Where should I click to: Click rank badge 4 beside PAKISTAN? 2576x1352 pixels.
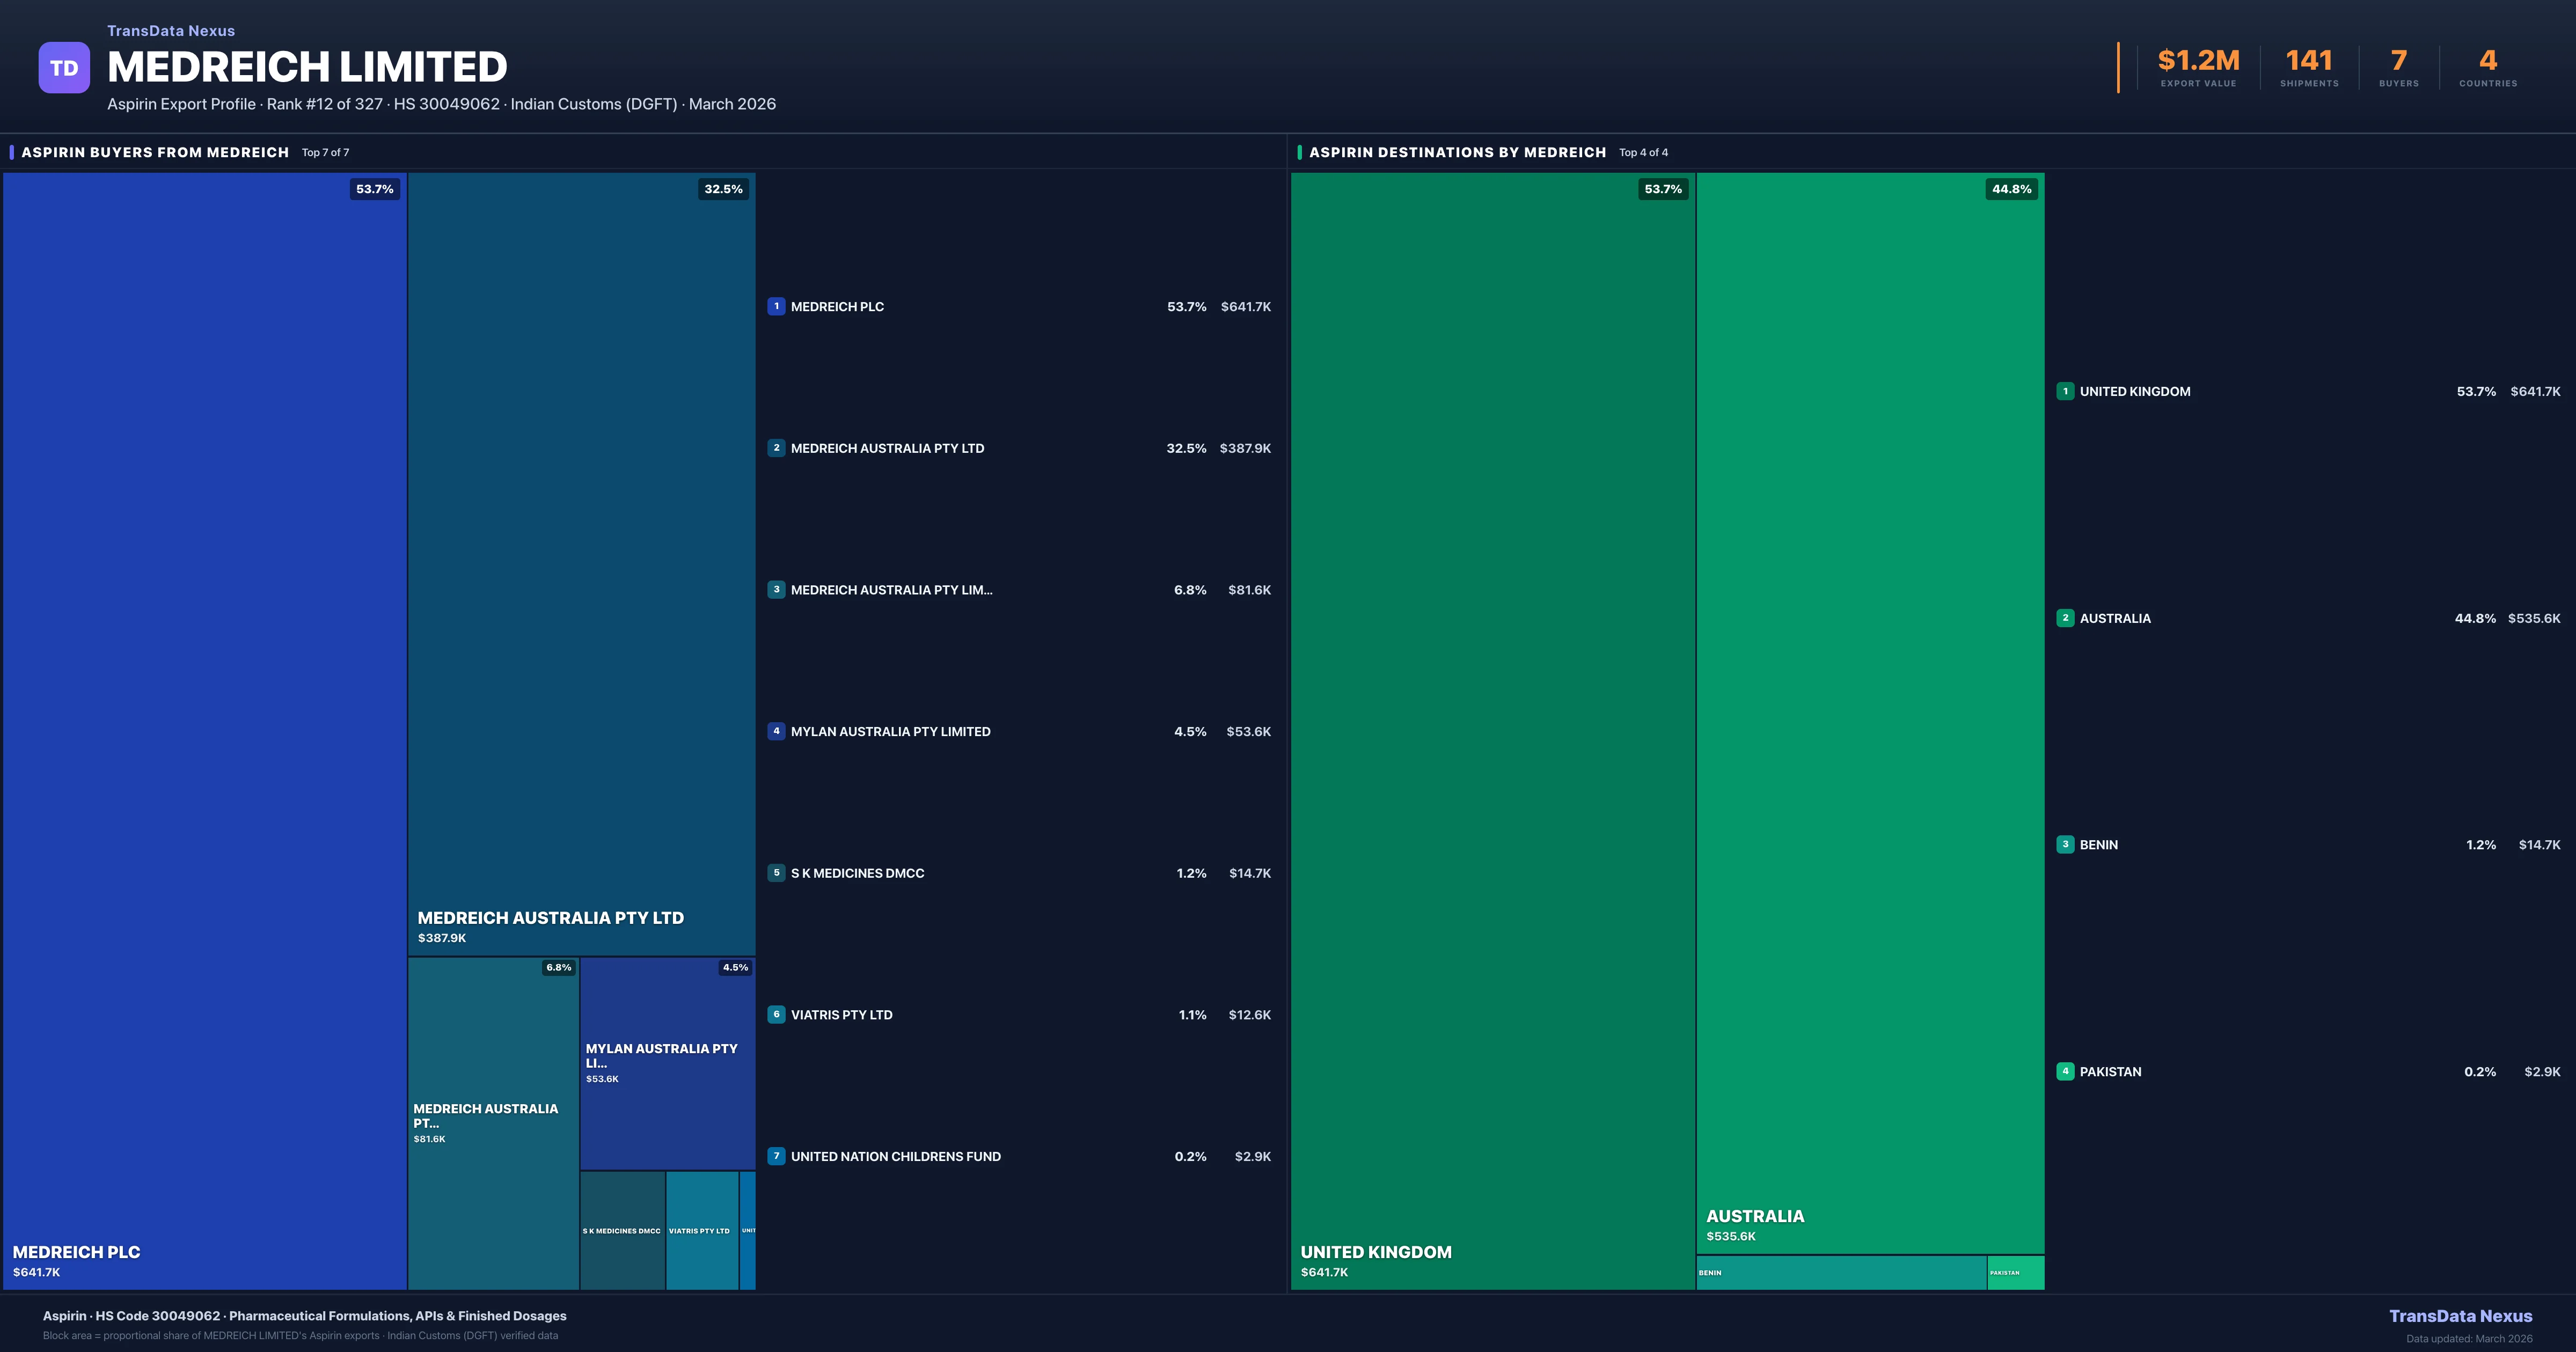pyautogui.click(x=2065, y=1071)
